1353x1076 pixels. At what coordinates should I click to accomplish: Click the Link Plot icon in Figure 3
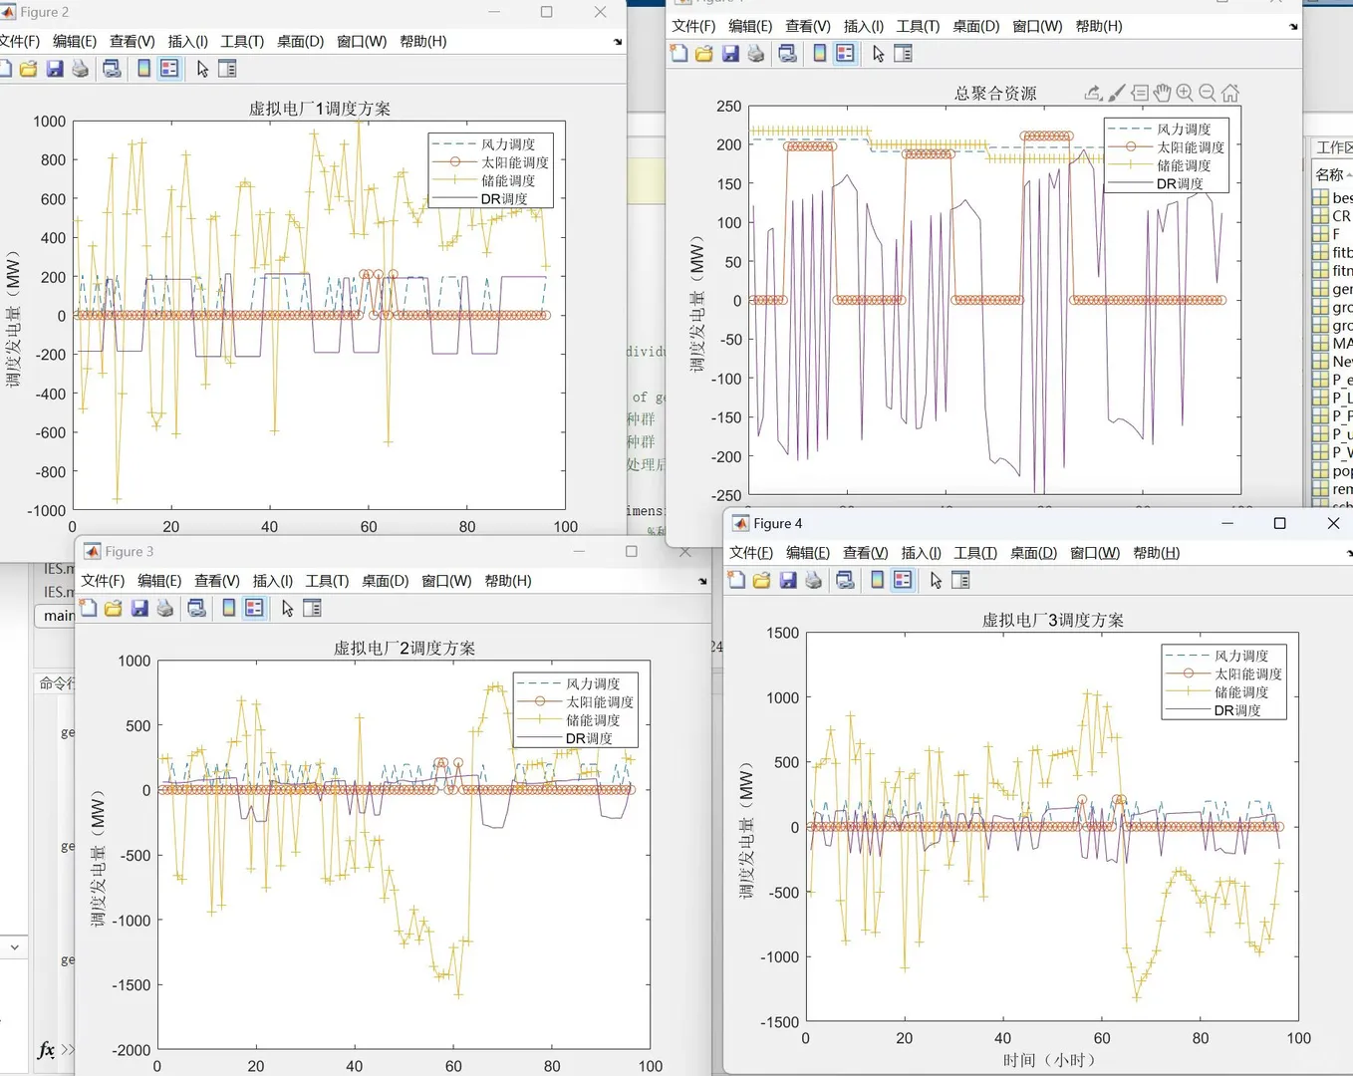[197, 609]
